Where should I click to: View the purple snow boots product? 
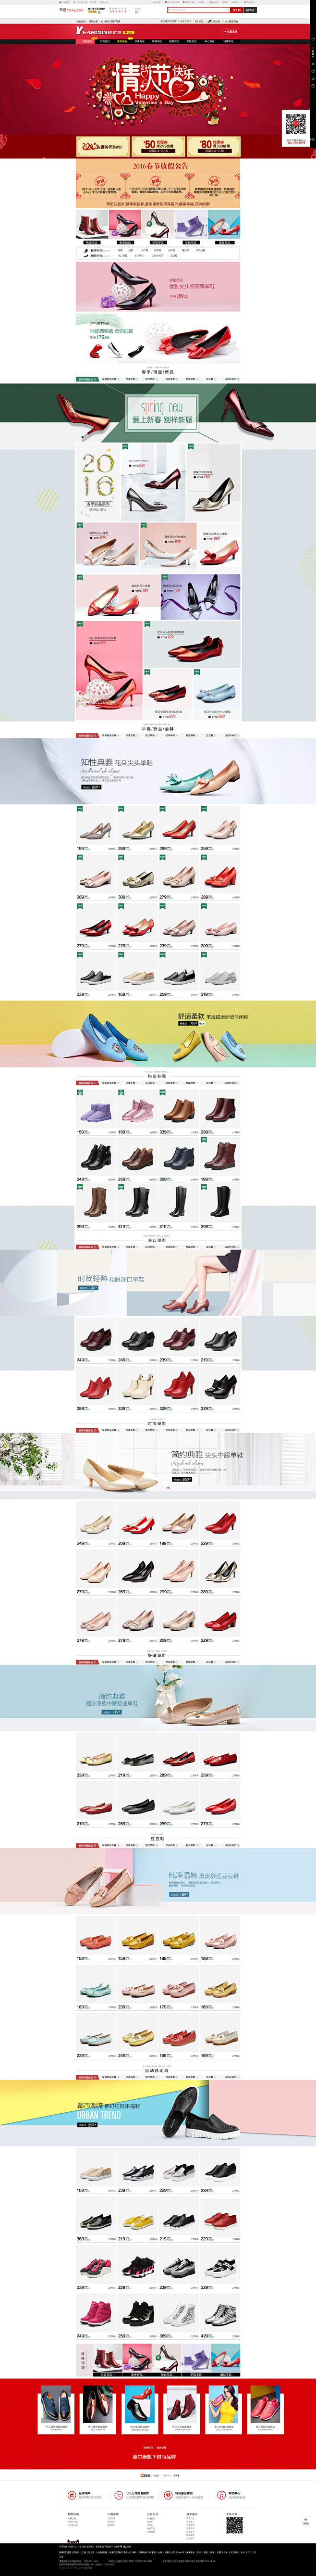click(x=96, y=1112)
